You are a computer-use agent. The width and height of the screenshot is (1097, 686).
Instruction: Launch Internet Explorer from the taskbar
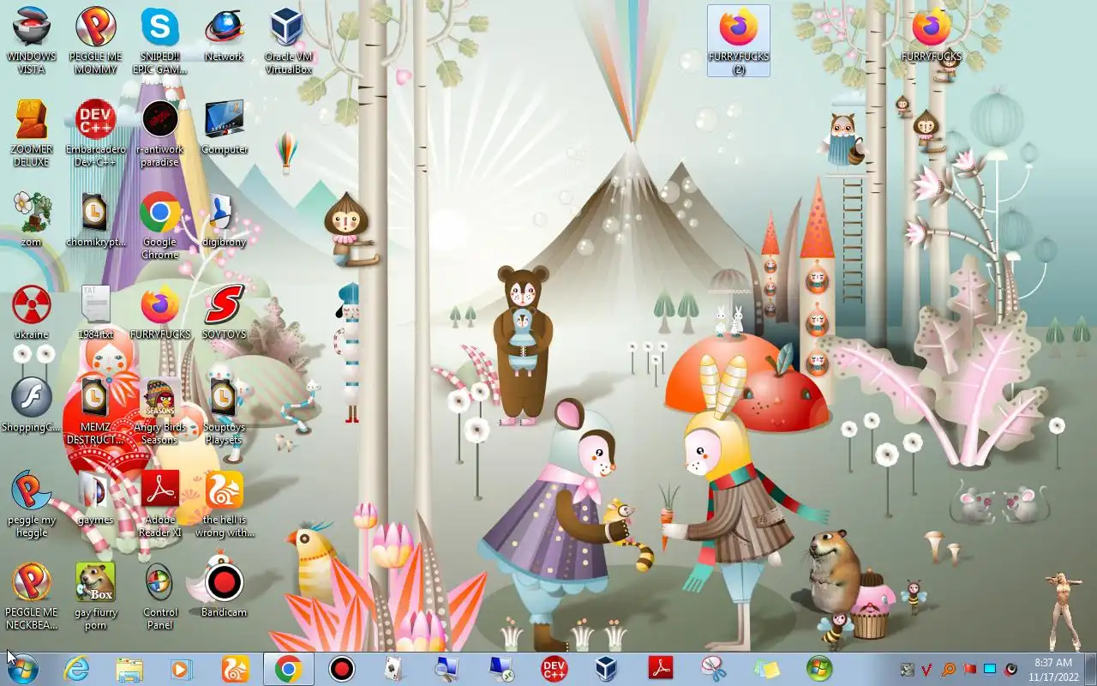(77, 669)
